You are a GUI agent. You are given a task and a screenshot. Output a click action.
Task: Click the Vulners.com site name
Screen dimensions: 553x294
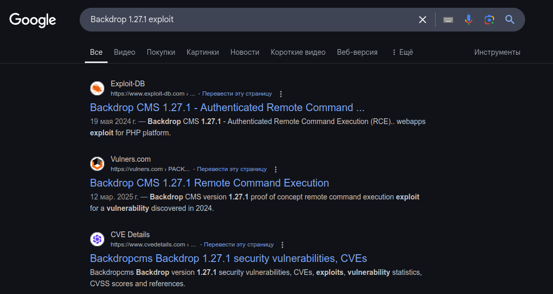[x=130, y=159]
